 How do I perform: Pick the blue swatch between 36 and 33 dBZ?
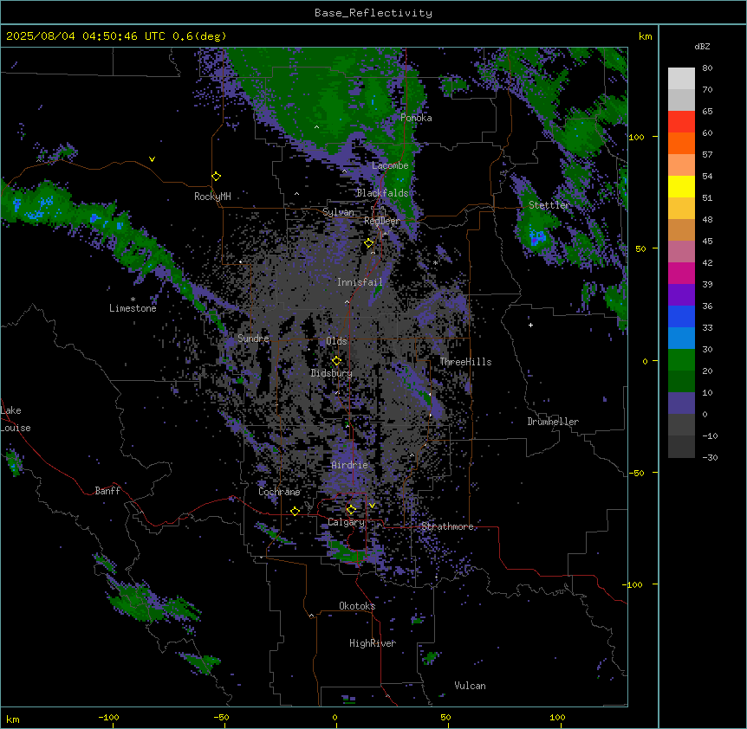point(681,316)
